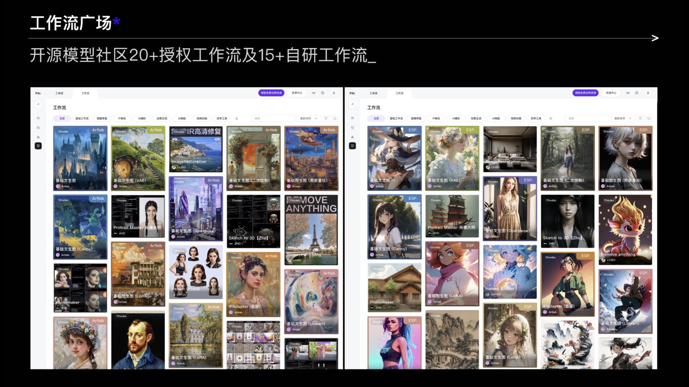689x387 pixels.
Task: Click the refresh icon in the left window
Action: (335, 118)
